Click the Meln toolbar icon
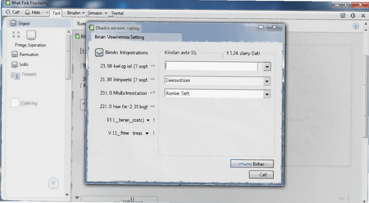The width and height of the screenshot is (369, 203). pyautogui.click(x=28, y=12)
